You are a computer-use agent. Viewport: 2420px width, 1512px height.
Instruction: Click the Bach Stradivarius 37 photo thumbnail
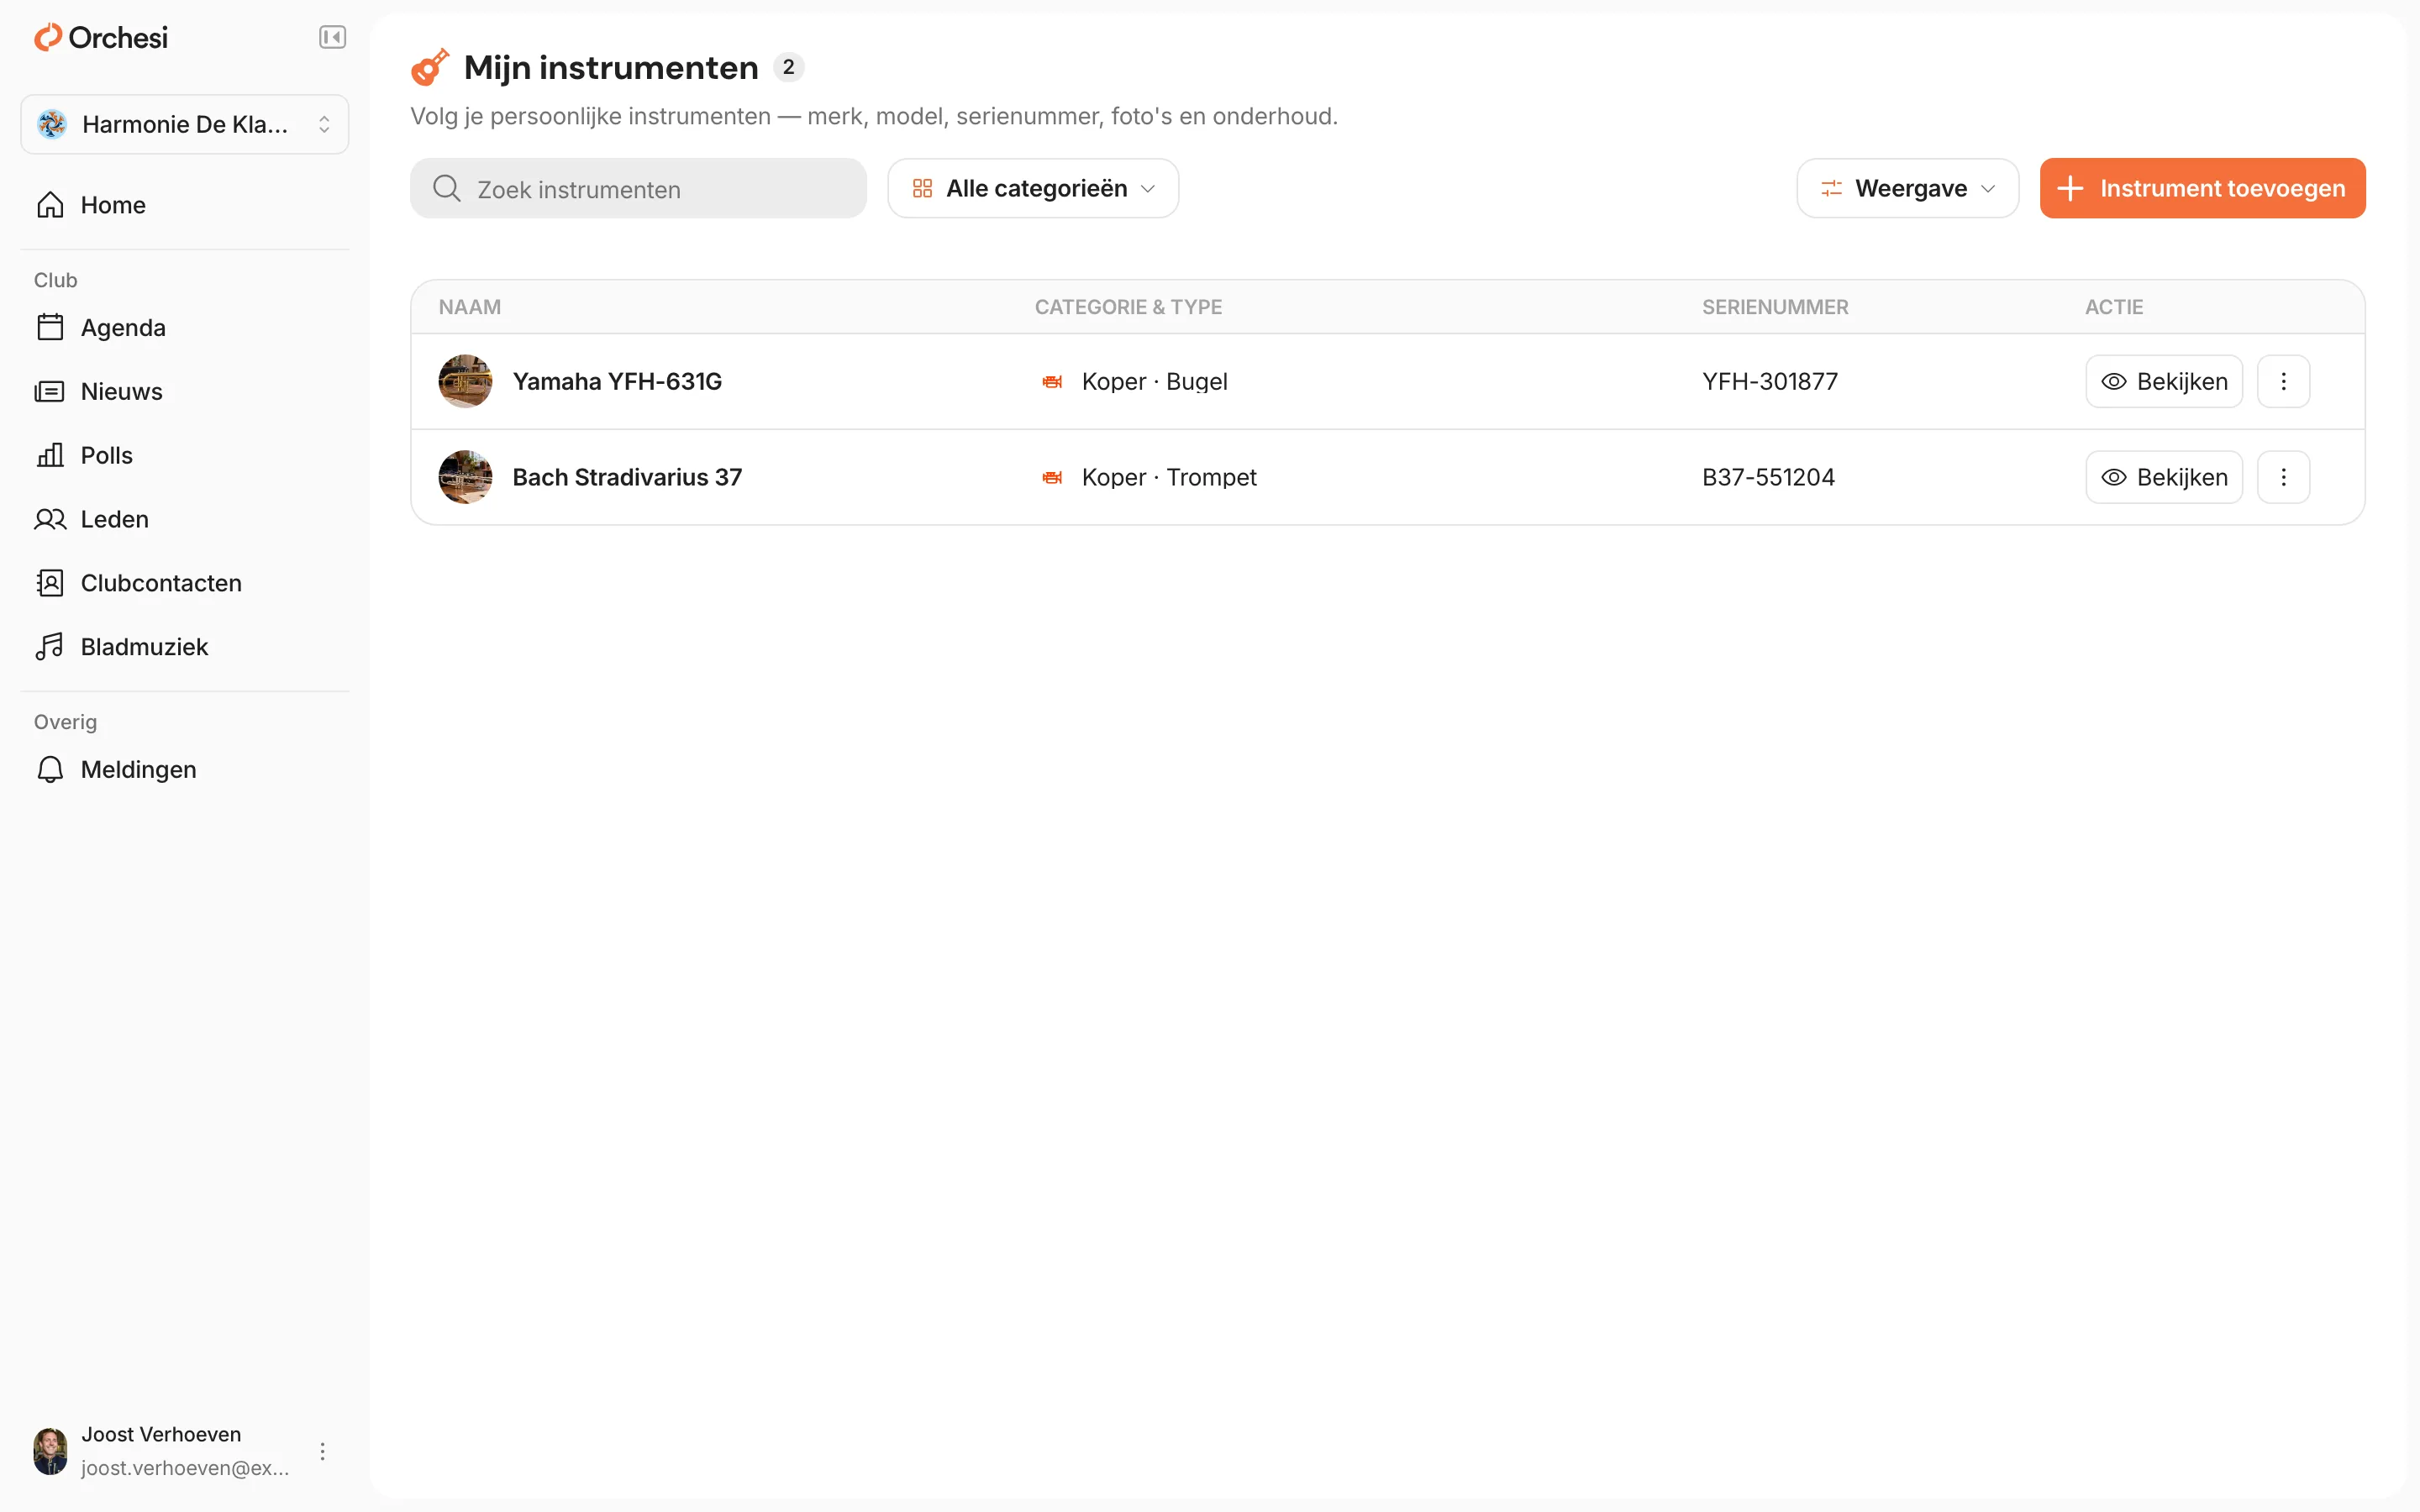[x=465, y=477]
